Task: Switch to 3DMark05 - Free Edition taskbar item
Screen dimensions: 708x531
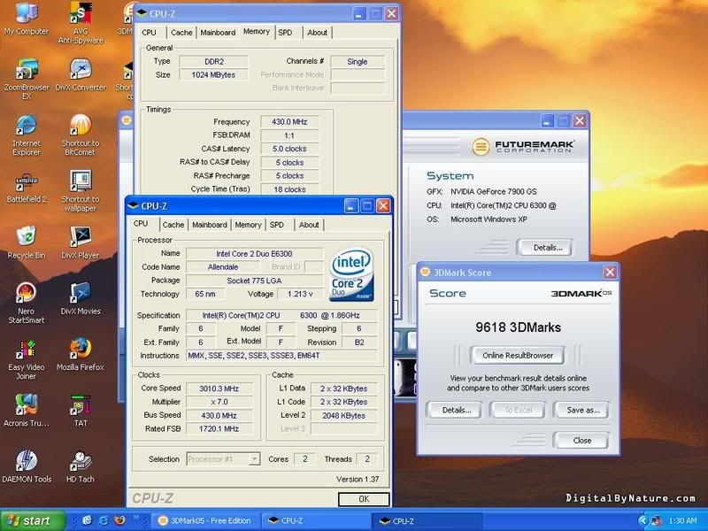Action: click(x=204, y=520)
